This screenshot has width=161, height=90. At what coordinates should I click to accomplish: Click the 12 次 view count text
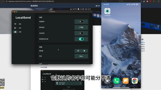(x=88, y=9)
